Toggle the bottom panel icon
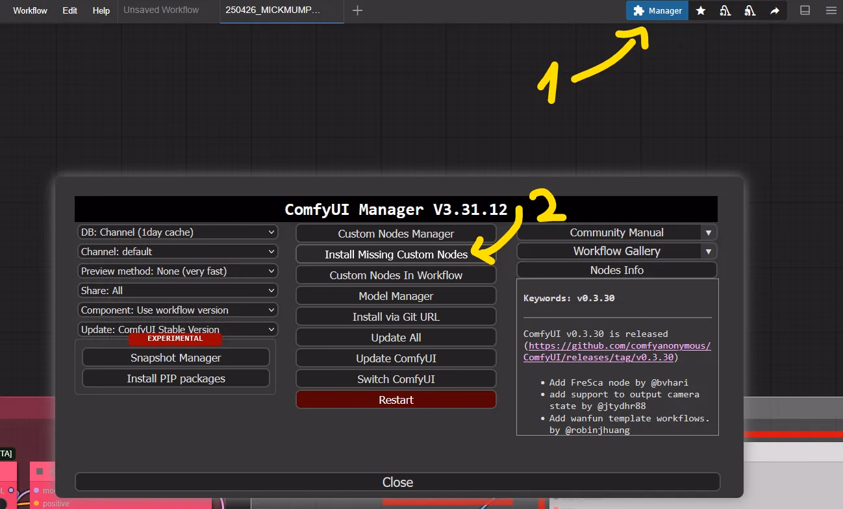This screenshot has width=843, height=509. (x=805, y=10)
